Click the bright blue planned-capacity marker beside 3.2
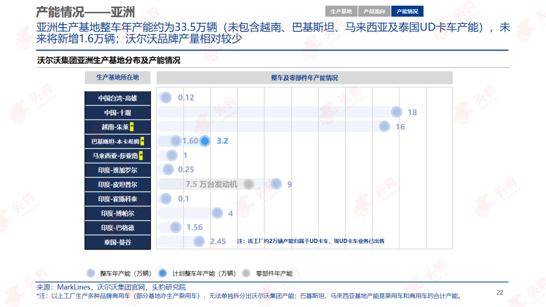546x307 pixels. click(205, 141)
